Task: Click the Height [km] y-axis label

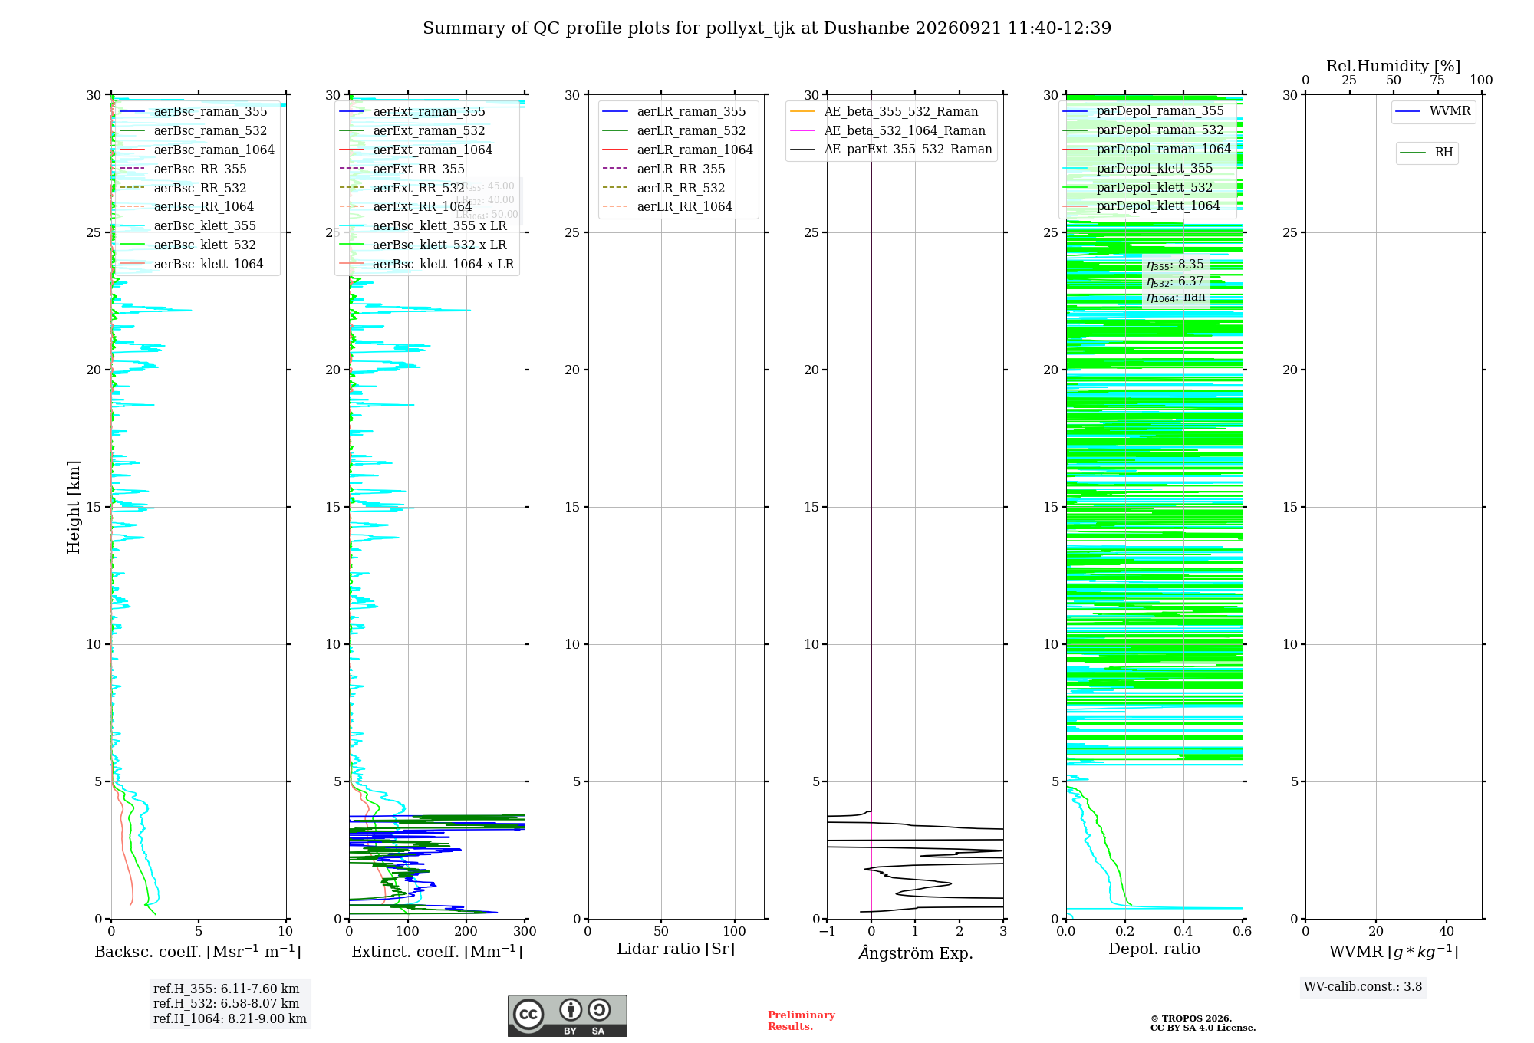Action: click(x=74, y=507)
